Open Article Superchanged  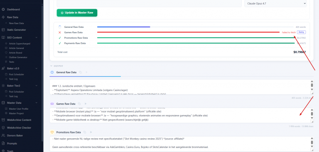click(20, 44)
